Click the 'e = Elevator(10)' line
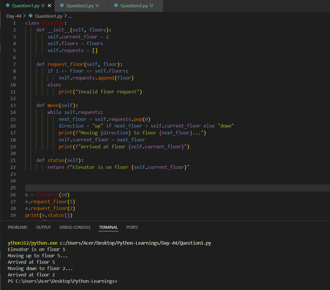Viewport: 330px width, 290px height. click(x=47, y=195)
